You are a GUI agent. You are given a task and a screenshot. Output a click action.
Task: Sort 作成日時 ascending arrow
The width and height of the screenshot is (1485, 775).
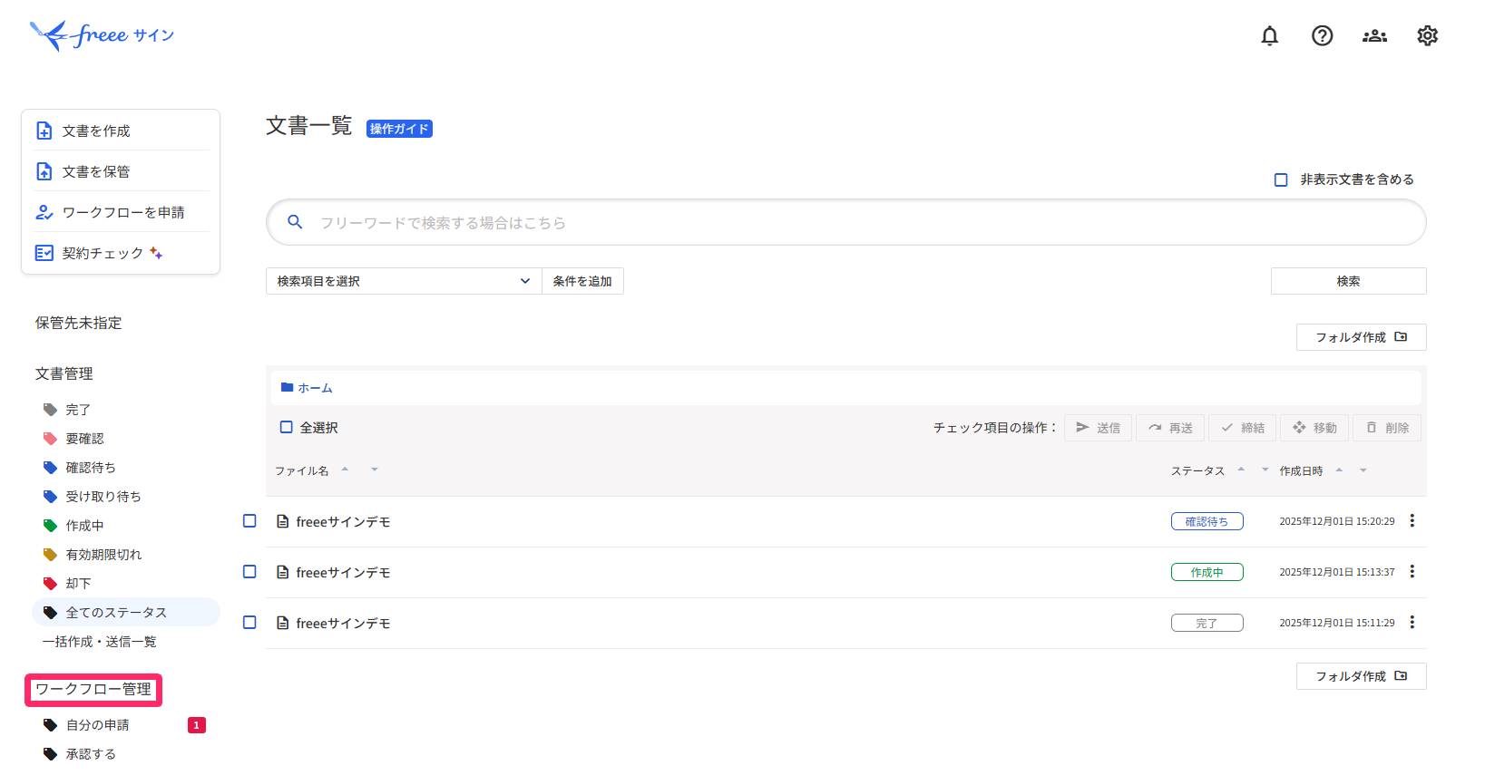tap(1339, 470)
